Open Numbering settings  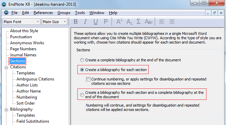(27, 97)
